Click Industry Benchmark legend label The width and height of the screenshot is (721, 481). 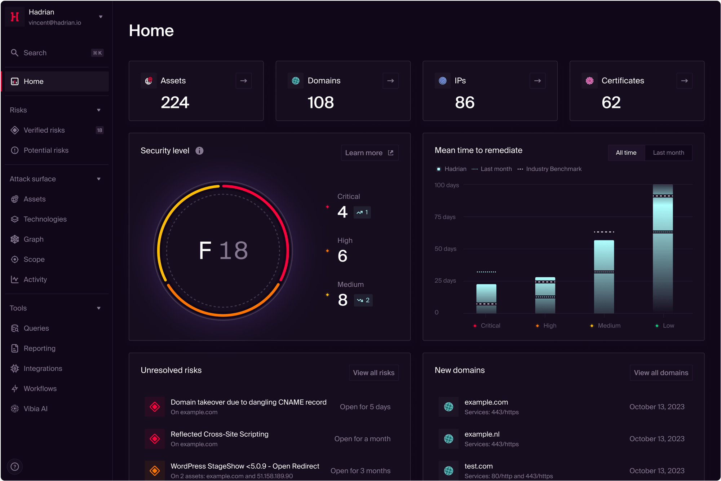554,169
